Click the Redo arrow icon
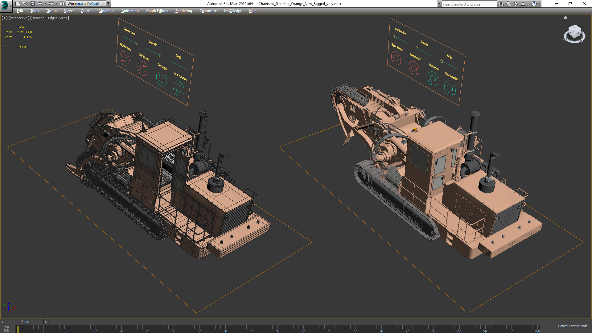592x333 pixels. click(x=51, y=4)
